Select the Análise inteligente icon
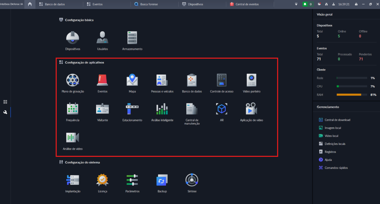The height and width of the screenshot is (204, 380). coord(162,109)
